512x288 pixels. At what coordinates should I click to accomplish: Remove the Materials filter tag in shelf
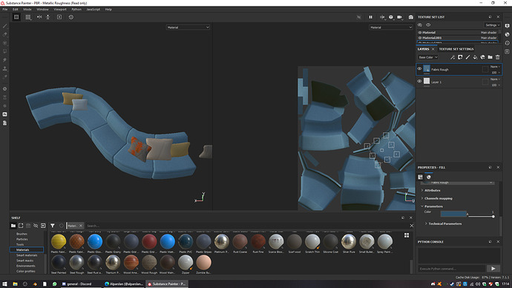click(x=81, y=226)
